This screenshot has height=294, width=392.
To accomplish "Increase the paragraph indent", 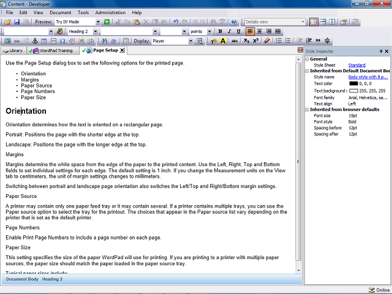I will 309,41.
